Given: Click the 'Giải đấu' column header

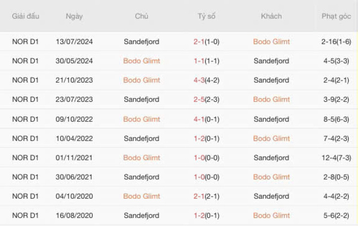Looking at the screenshot, I should pyautogui.click(x=26, y=16).
